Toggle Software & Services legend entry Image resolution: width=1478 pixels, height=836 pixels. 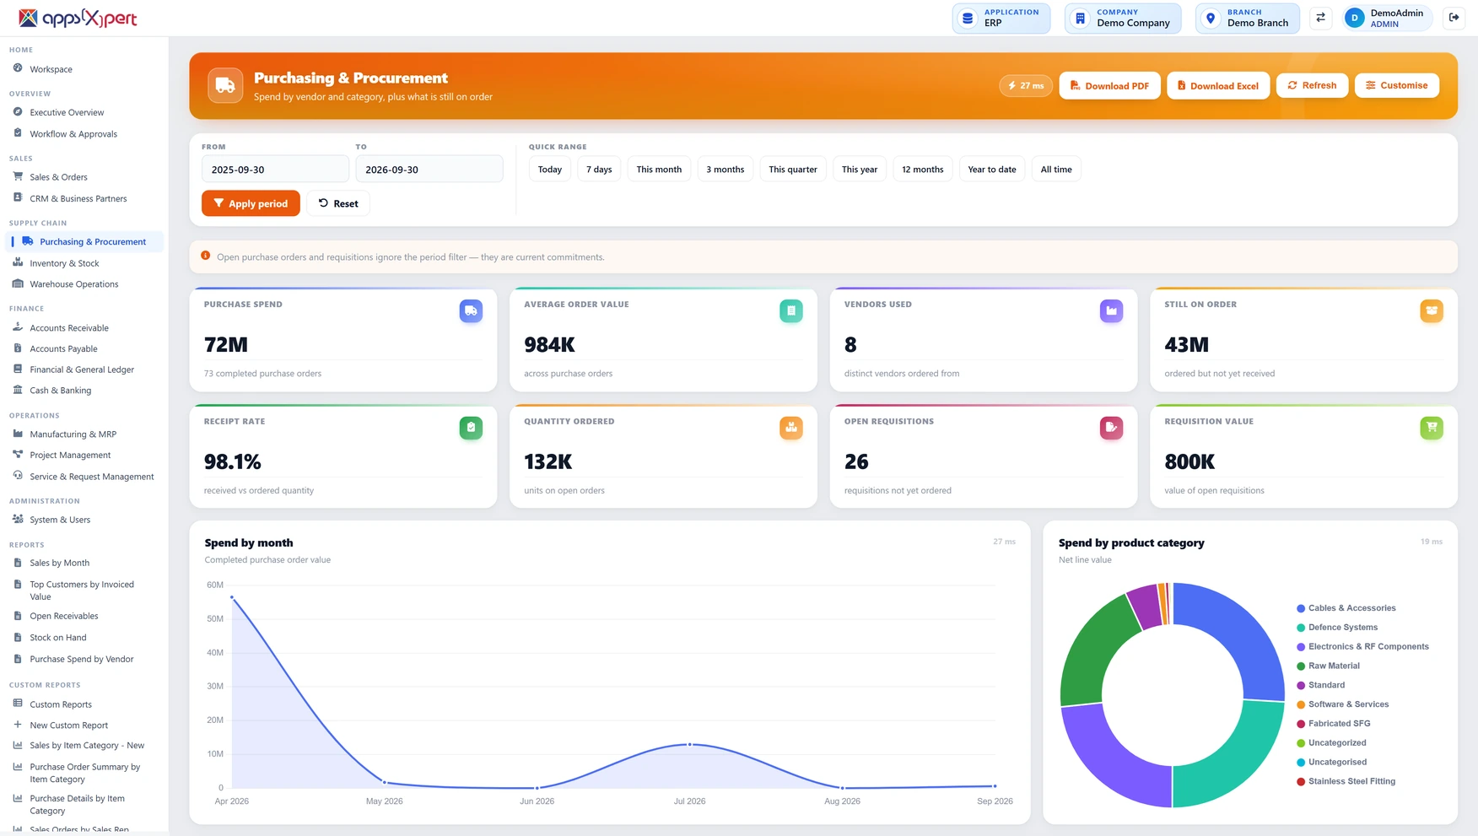point(1342,704)
